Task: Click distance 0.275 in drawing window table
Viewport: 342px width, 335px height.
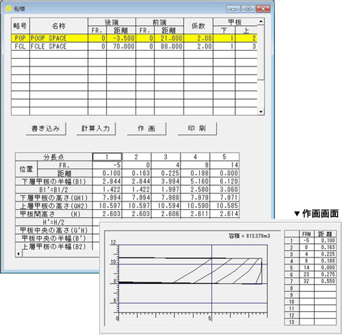Action: (x=326, y=274)
